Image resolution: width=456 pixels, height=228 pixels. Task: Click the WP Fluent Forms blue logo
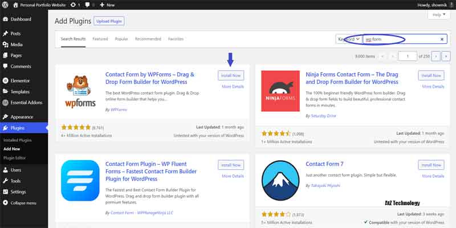(x=80, y=181)
